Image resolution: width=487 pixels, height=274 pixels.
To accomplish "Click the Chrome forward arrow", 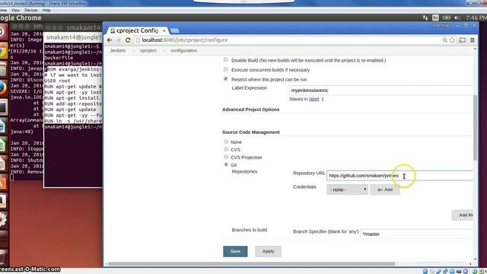I will [x=119, y=40].
